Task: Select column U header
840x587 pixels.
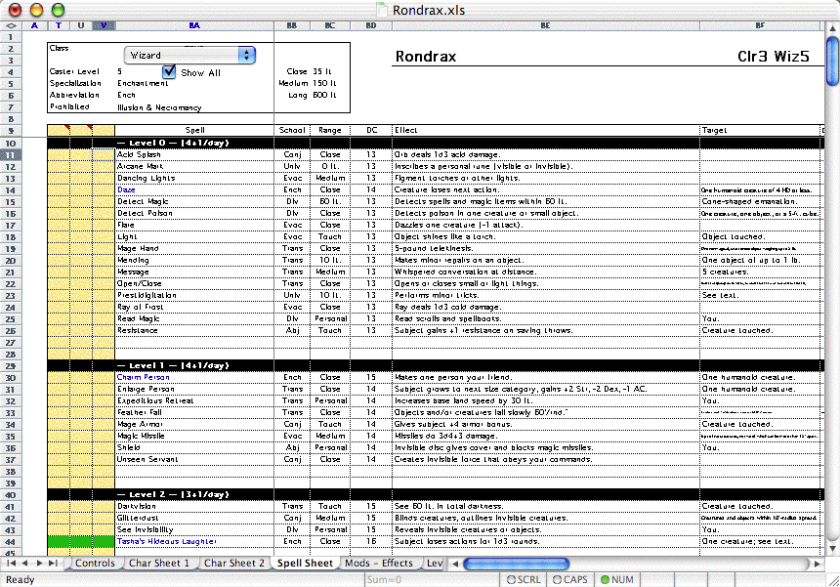Action: tap(81, 25)
